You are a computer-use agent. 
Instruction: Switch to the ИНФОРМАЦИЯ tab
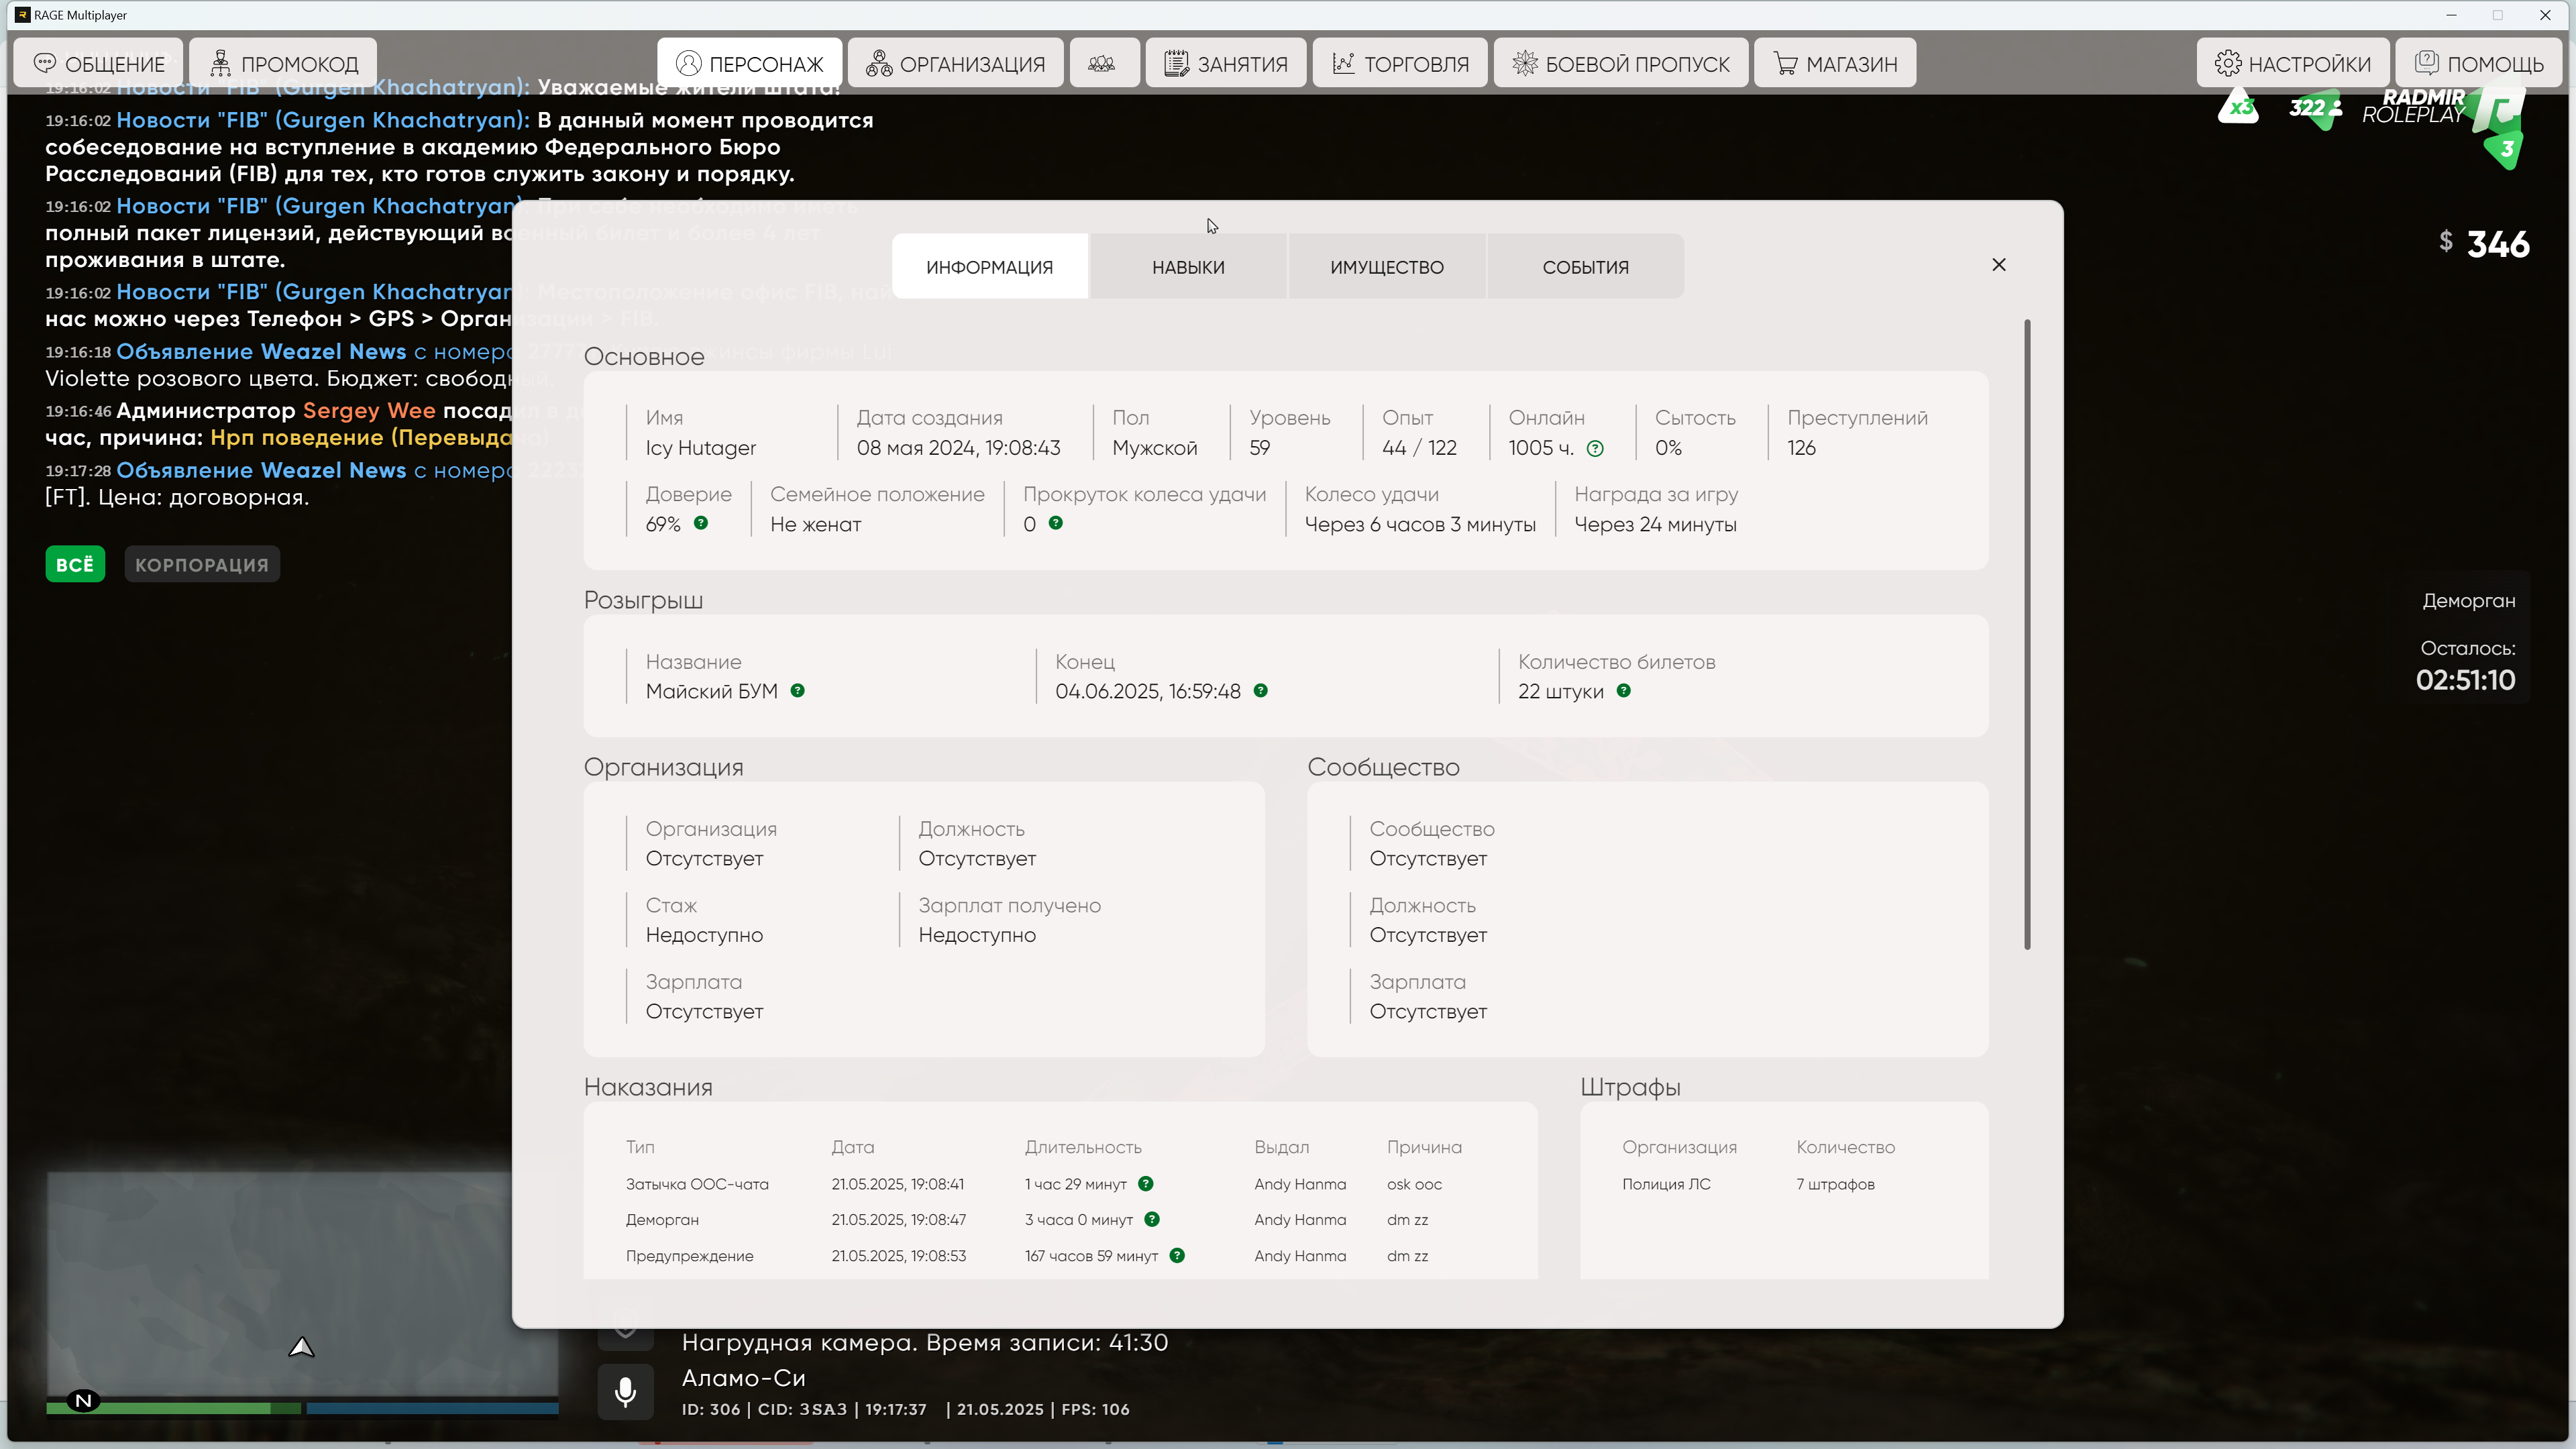coord(989,267)
